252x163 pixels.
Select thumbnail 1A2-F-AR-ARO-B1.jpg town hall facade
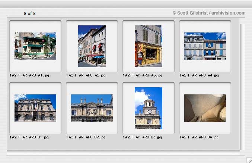pyautogui.click(x=35, y=108)
